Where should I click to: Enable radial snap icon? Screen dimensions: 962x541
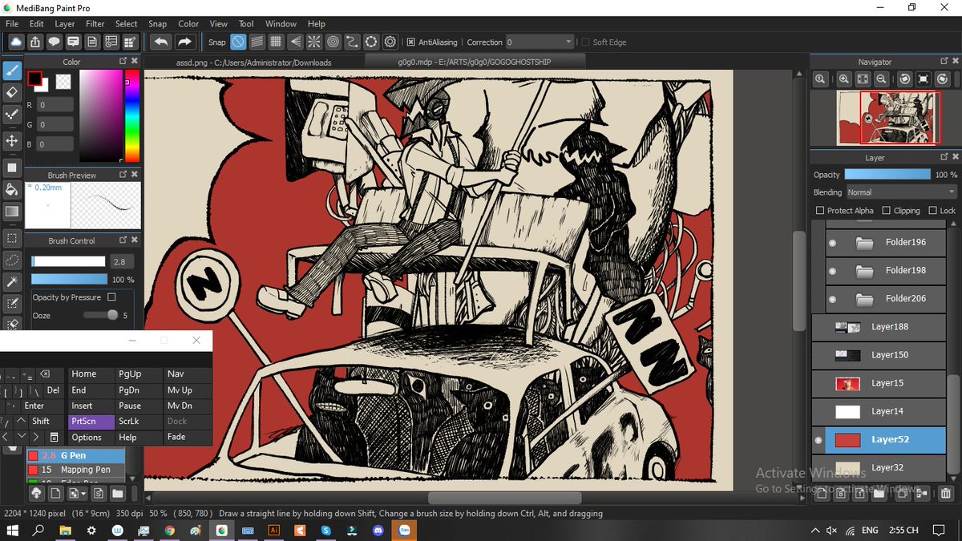click(x=314, y=42)
